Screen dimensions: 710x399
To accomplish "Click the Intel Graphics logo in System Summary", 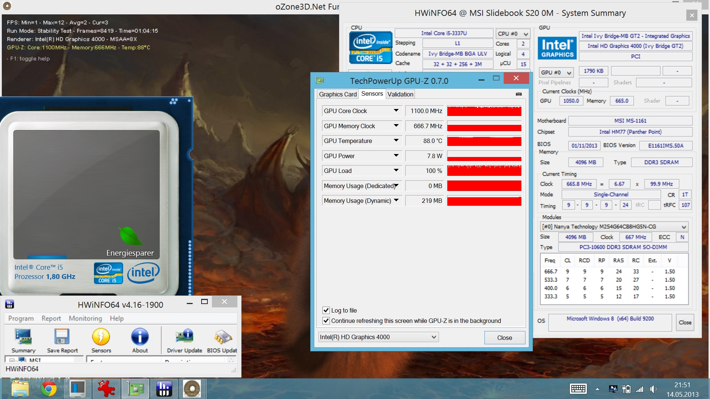I will [557, 48].
